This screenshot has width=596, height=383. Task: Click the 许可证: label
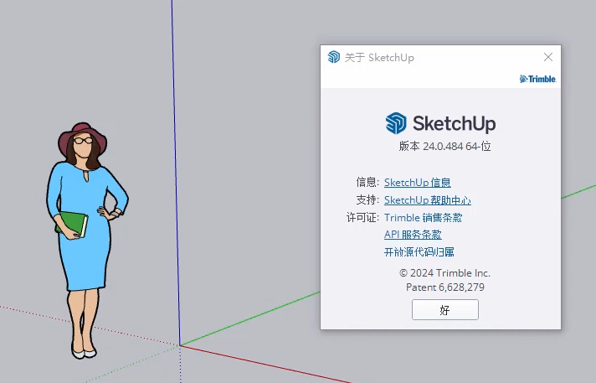click(362, 217)
